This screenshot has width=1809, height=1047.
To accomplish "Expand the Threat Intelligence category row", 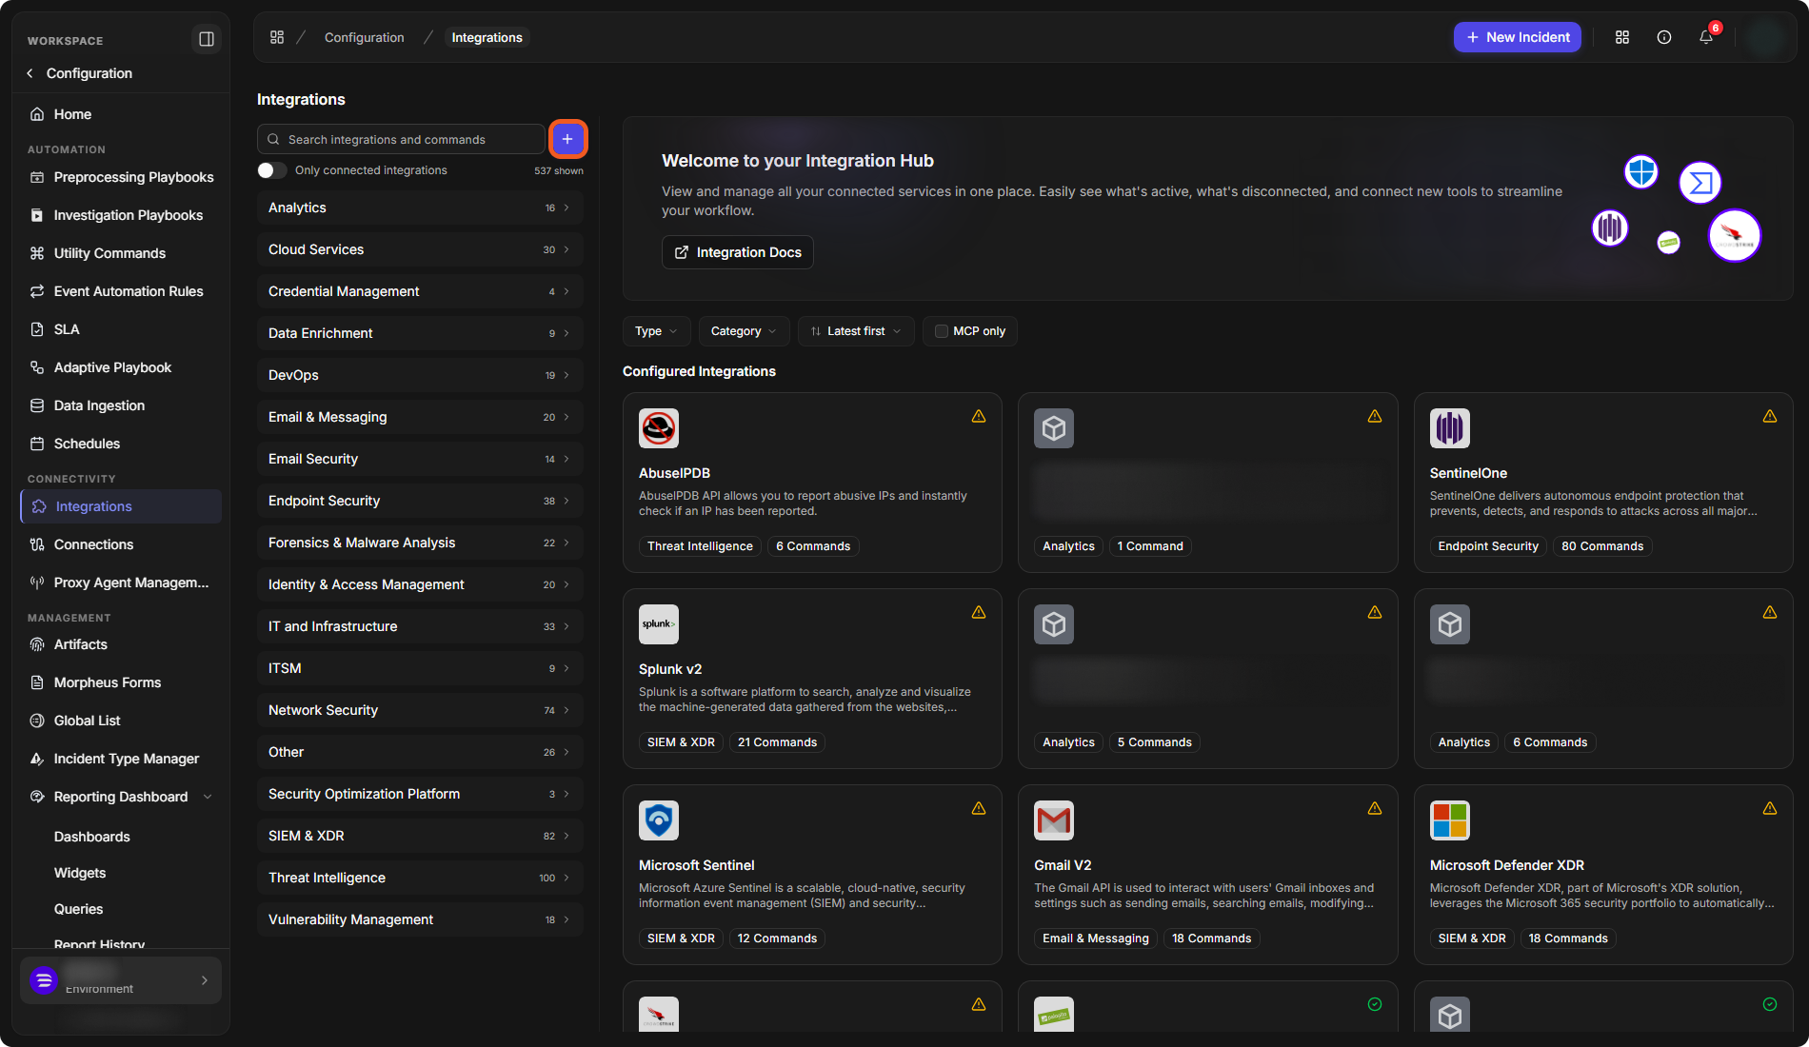I will click(x=420, y=878).
